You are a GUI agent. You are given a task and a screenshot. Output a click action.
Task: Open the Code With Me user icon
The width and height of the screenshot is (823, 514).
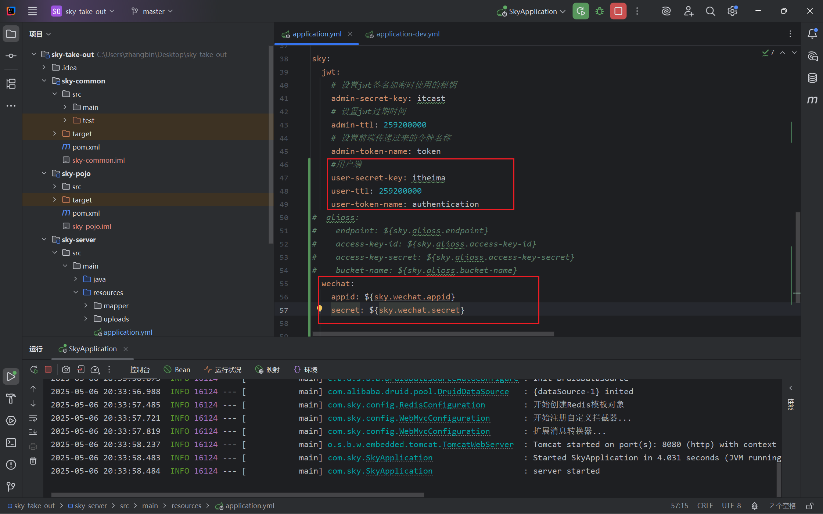[x=689, y=11]
